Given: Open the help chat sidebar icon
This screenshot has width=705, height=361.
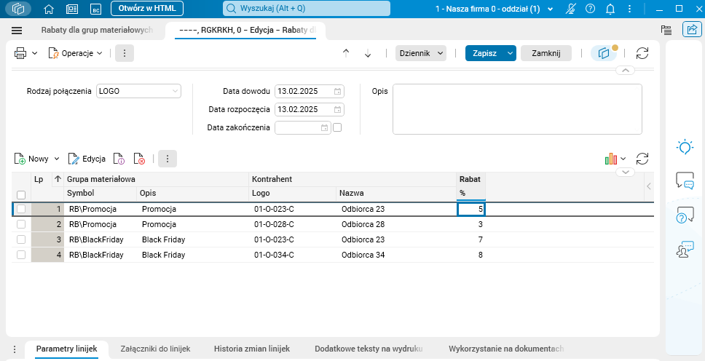Looking at the screenshot, I should pyautogui.click(x=685, y=215).
